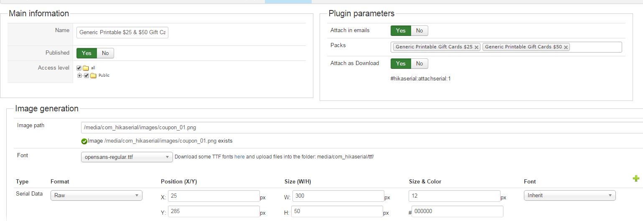This screenshot has height=221, width=643.
Task: Remove Generic Printable Gift Cards $25 pack tag
Action: (x=477, y=48)
